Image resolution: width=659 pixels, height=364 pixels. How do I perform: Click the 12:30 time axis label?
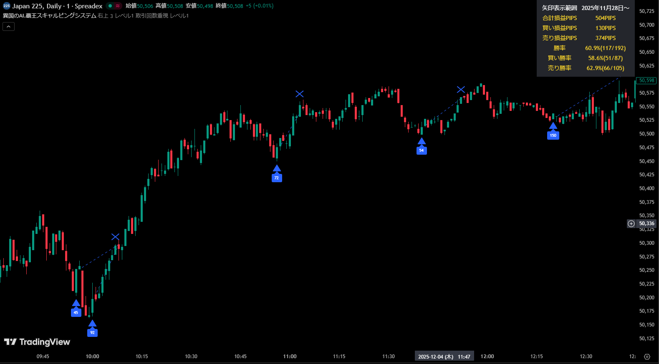(586, 356)
